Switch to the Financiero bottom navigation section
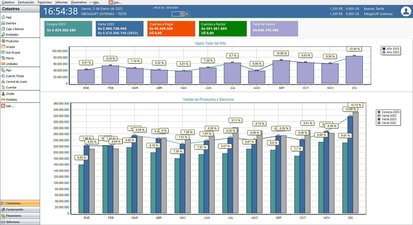This screenshot has width=413, height=225. 20,216
